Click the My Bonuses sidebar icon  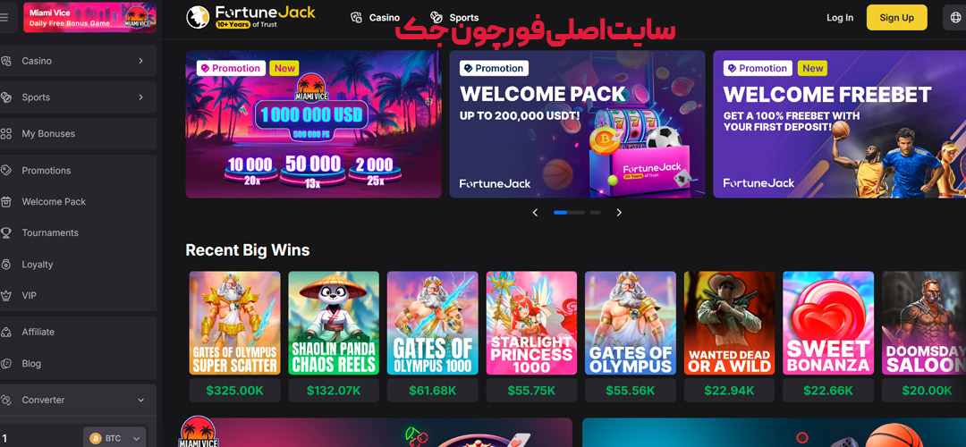(6, 133)
